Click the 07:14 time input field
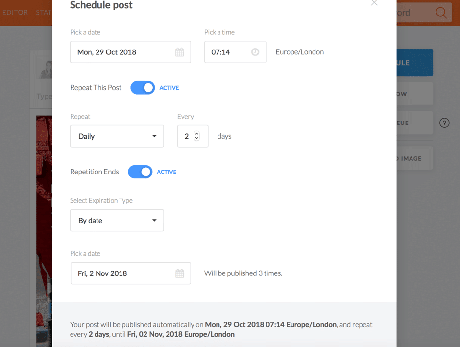The width and height of the screenshot is (460, 347). point(235,52)
